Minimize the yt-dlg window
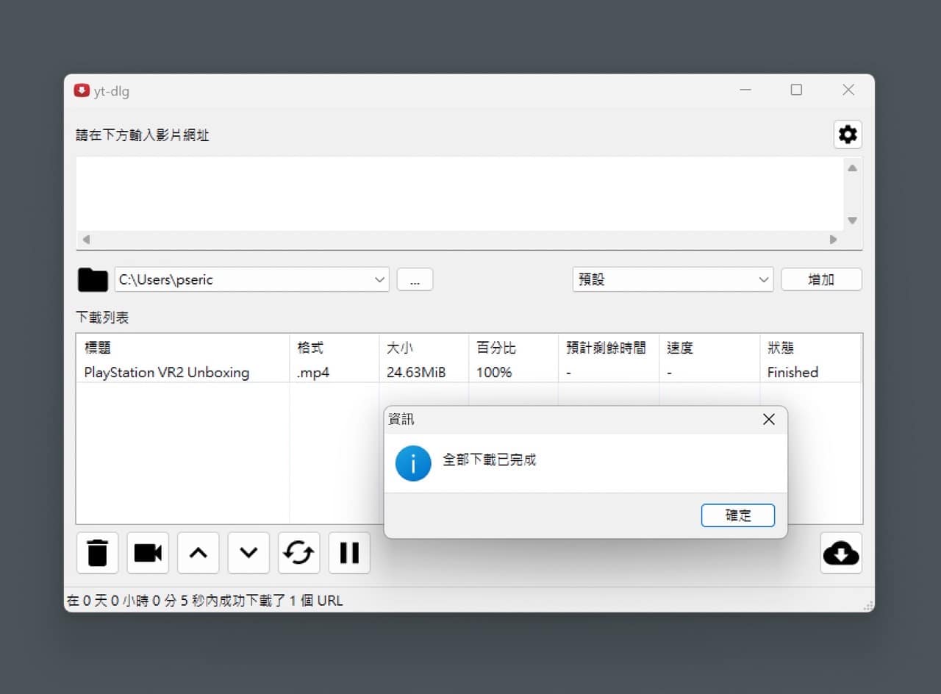 (x=745, y=90)
